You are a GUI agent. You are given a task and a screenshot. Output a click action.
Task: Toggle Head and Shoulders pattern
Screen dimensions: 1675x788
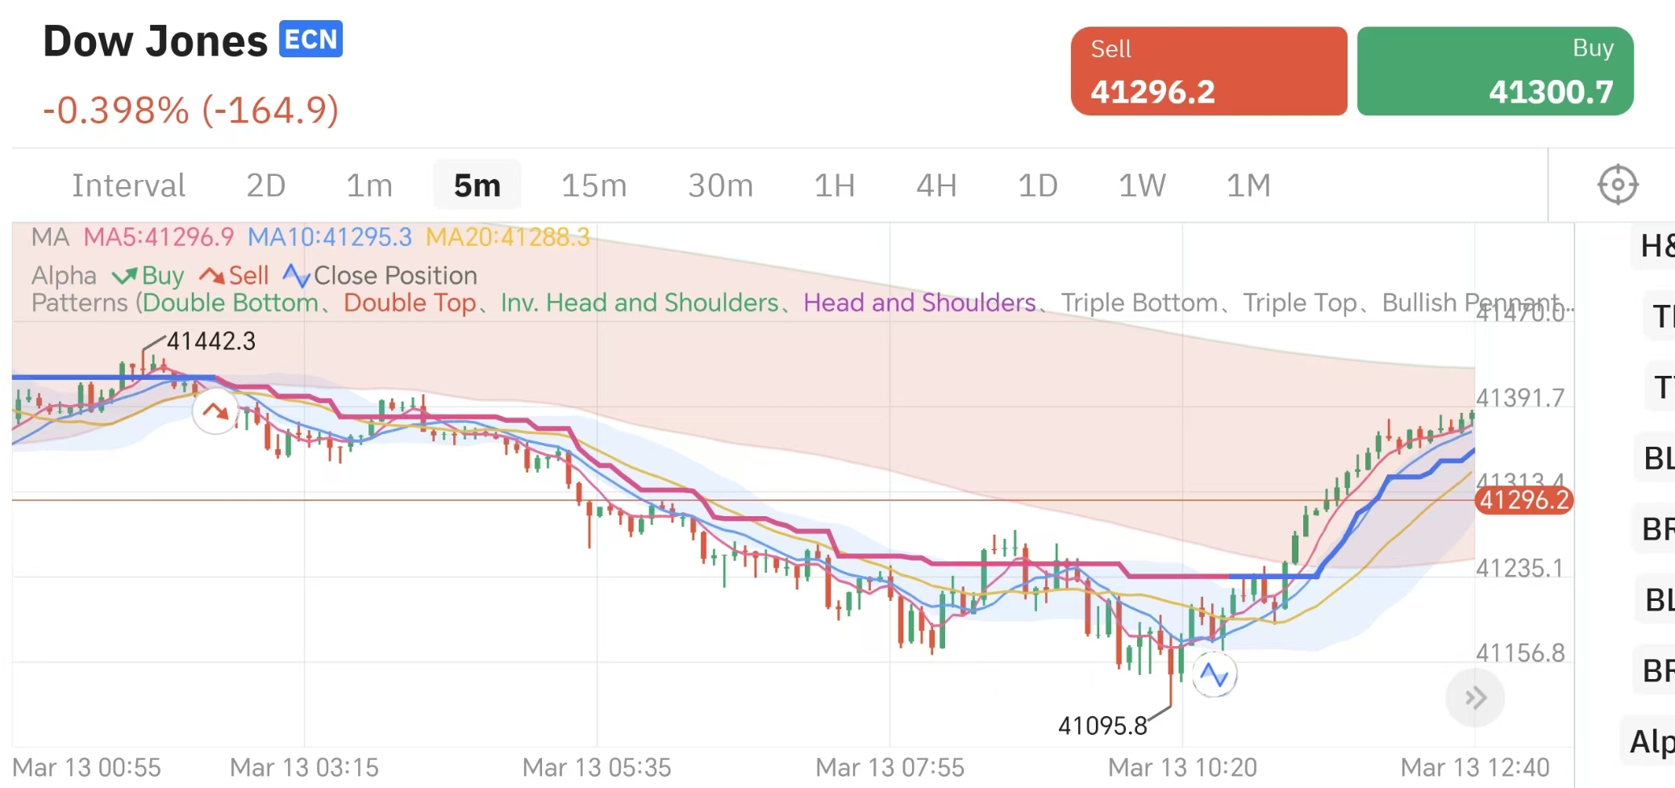click(919, 303)
